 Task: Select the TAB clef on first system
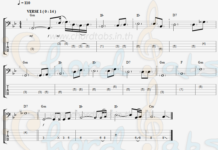[x=8, y=47]
